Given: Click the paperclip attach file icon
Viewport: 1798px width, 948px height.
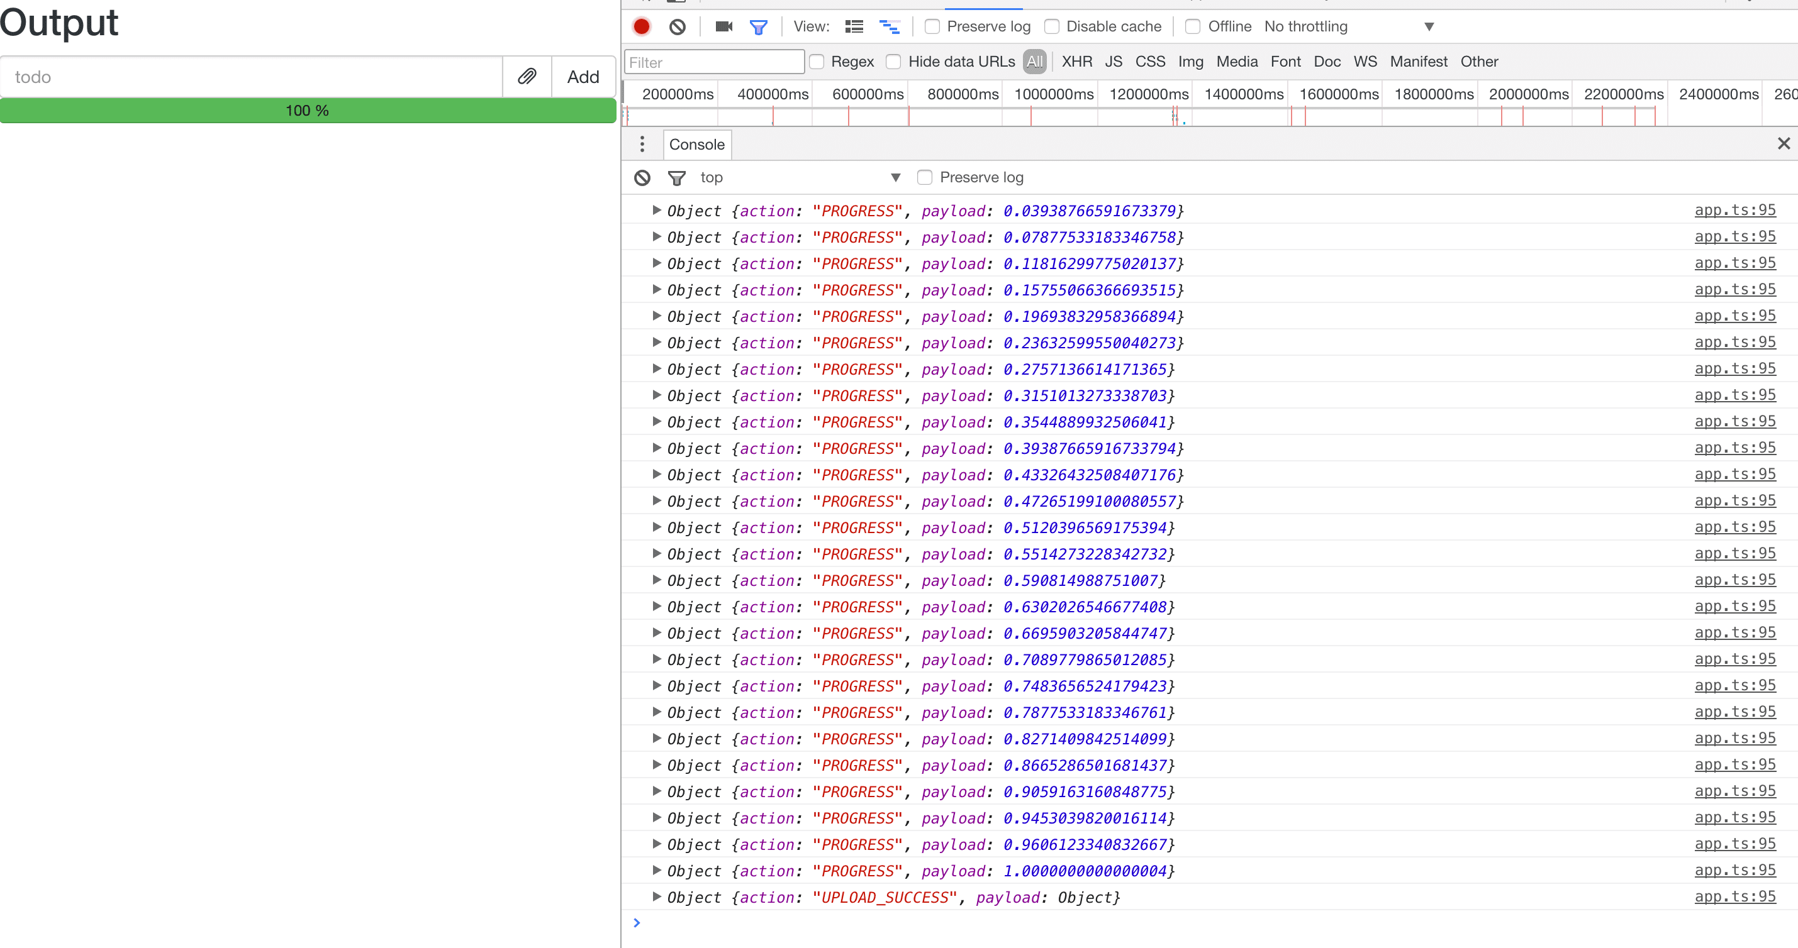Looking at the screenshot, I should [527, 77].
